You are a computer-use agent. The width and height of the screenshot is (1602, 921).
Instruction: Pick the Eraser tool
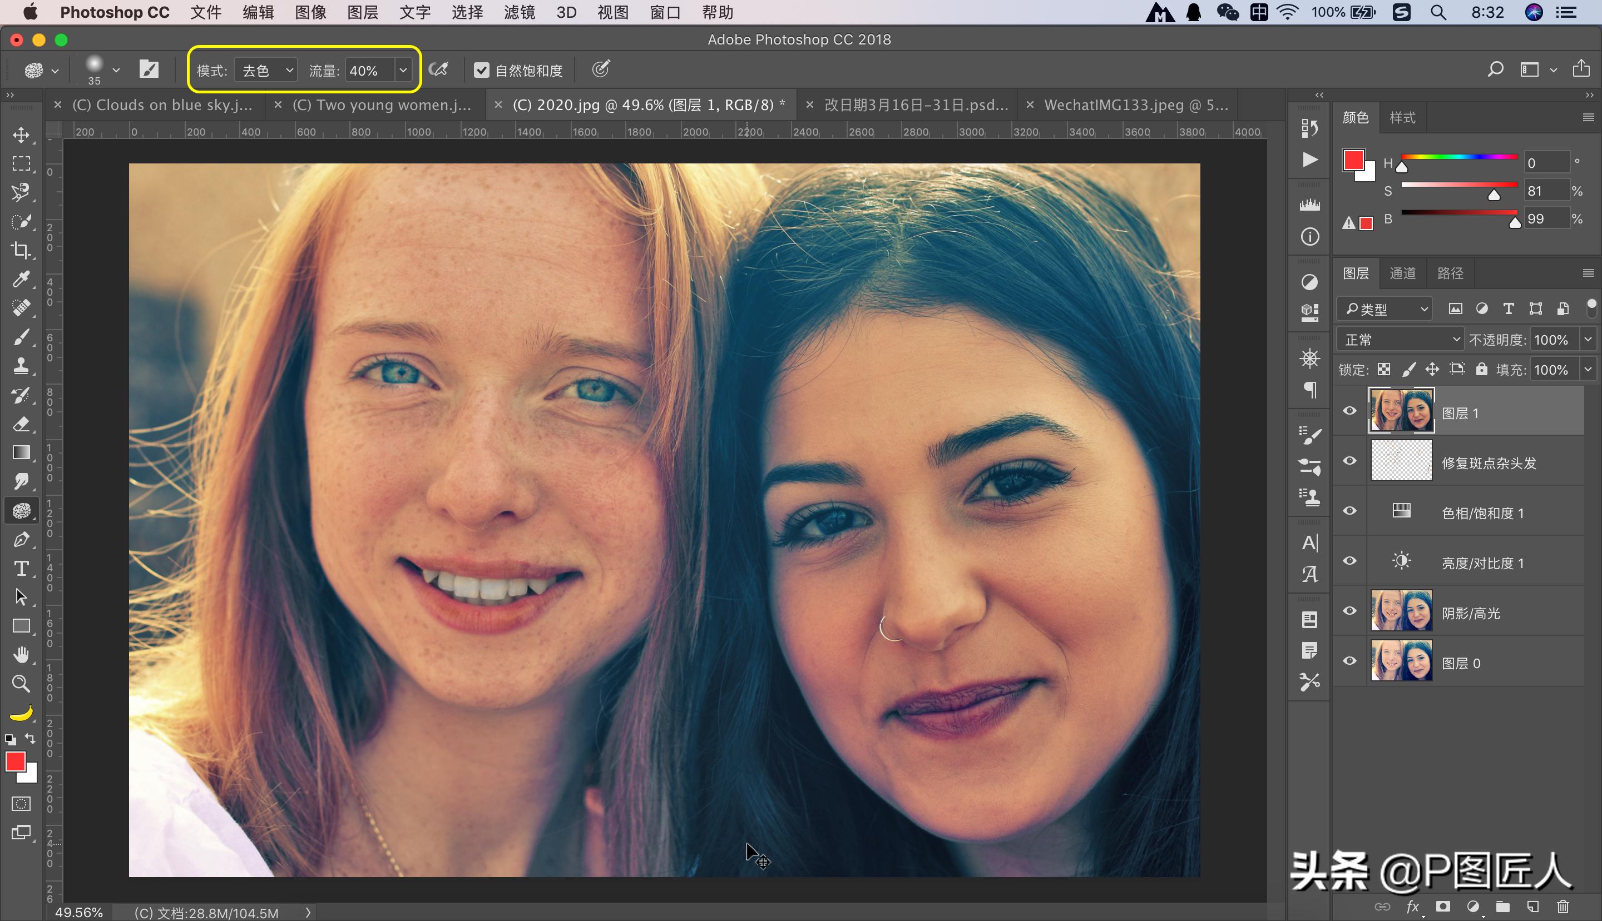tap(21, 424)
